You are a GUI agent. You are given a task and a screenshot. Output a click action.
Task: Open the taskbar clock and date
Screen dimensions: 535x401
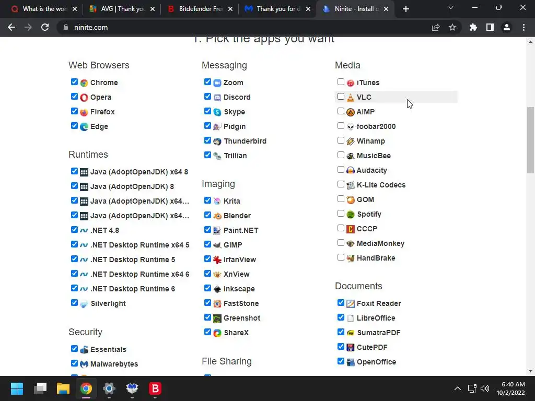[510, 388]
